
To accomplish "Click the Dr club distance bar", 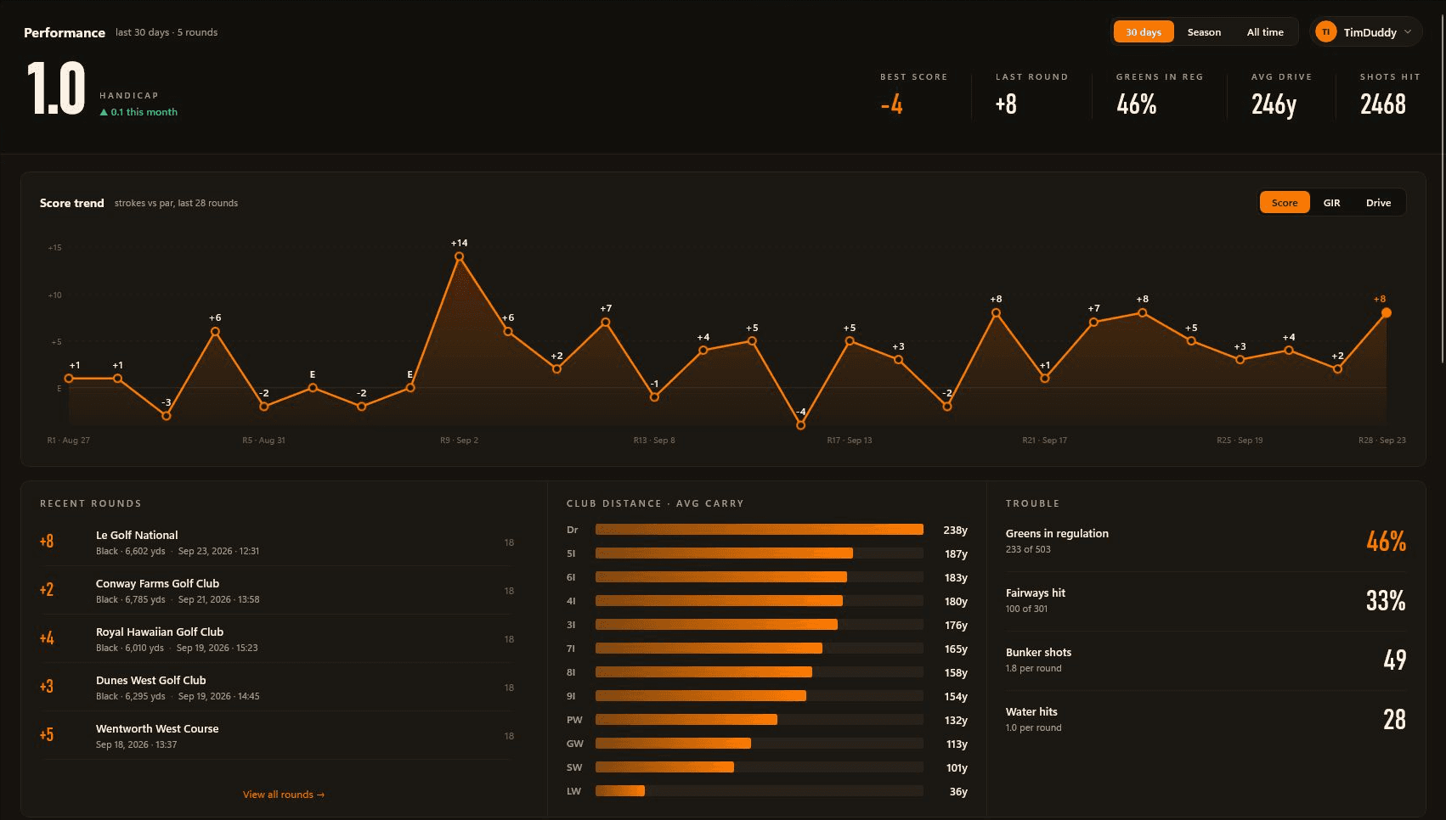I will 760,530.
